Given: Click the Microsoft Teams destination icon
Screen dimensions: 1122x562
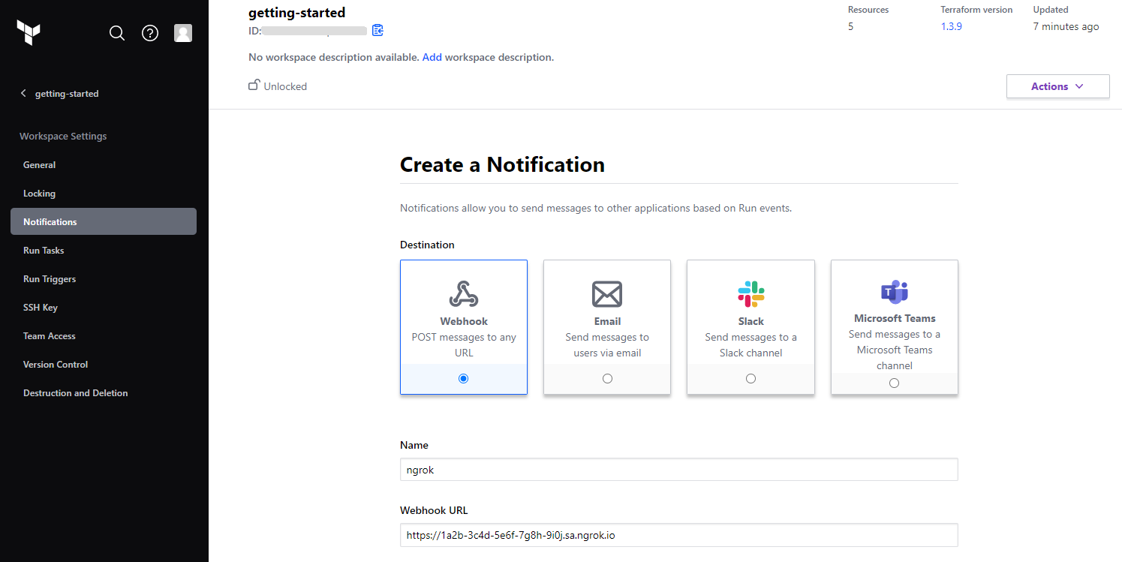Looking at the screenshot, I should 894,293.
